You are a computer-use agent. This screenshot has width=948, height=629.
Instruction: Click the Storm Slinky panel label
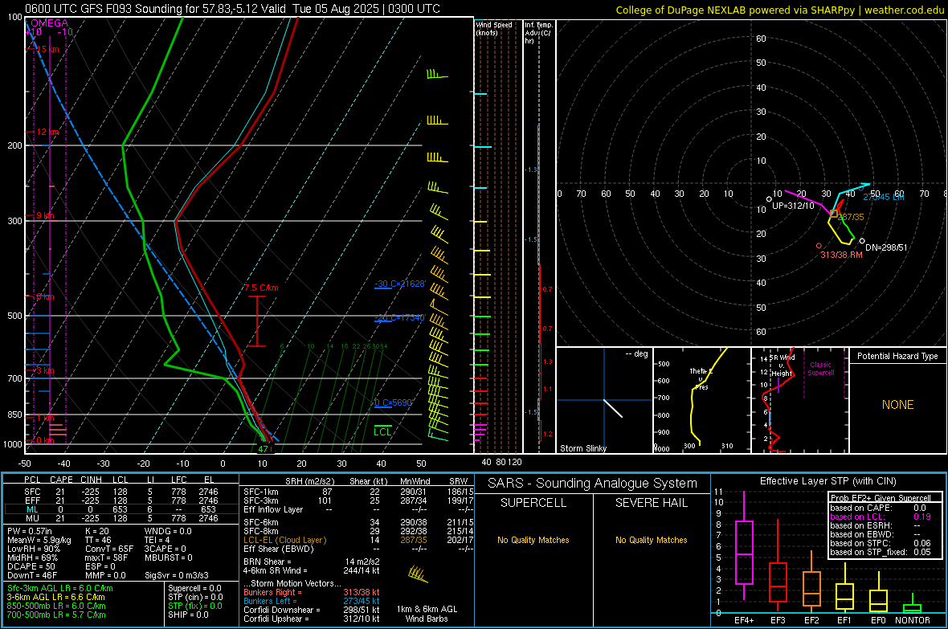pyautogui.click(x=582, y=448)
